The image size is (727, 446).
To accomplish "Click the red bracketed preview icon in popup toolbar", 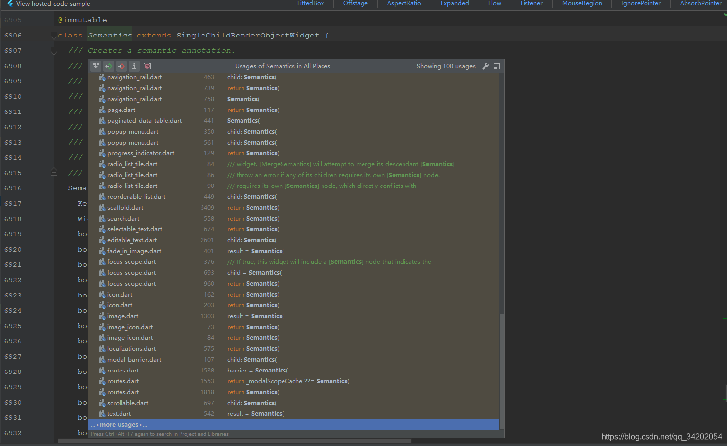I will (147, 66).
